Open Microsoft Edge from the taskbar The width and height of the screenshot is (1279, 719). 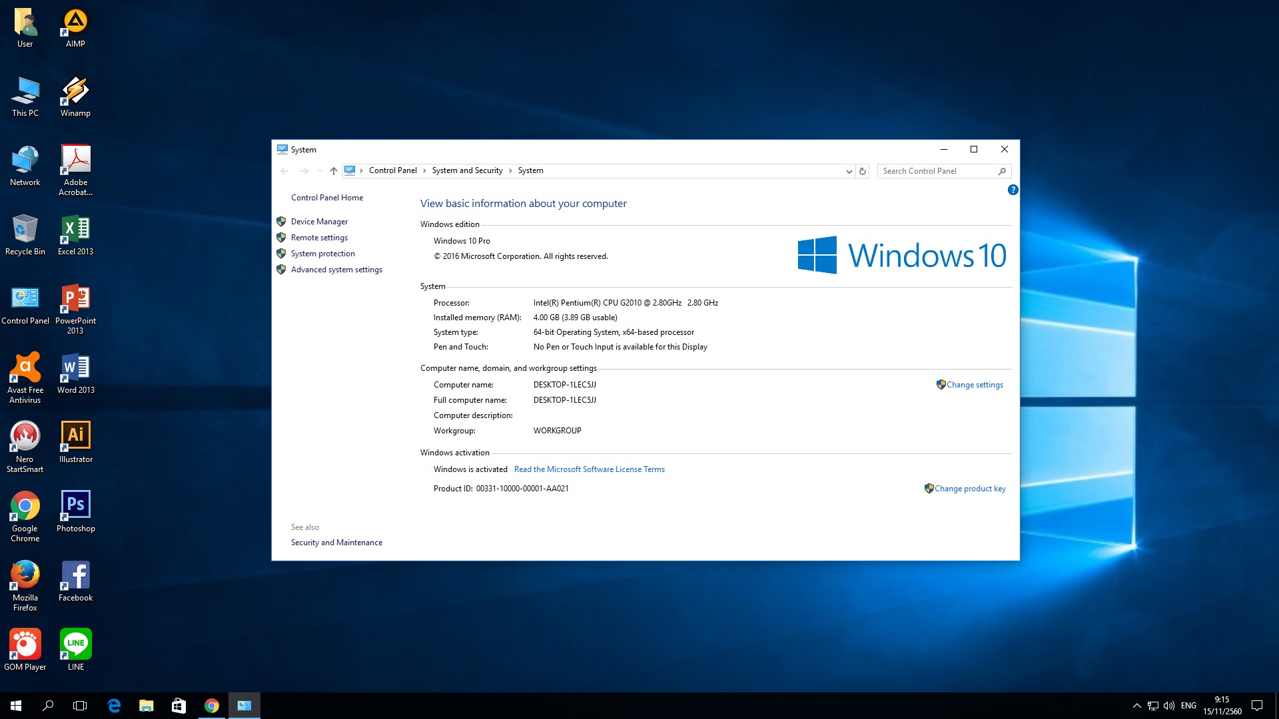[114, 706]
